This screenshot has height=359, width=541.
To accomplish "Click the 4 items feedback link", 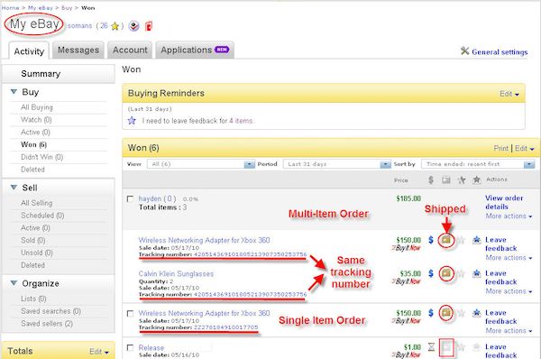I will (241, 121).
